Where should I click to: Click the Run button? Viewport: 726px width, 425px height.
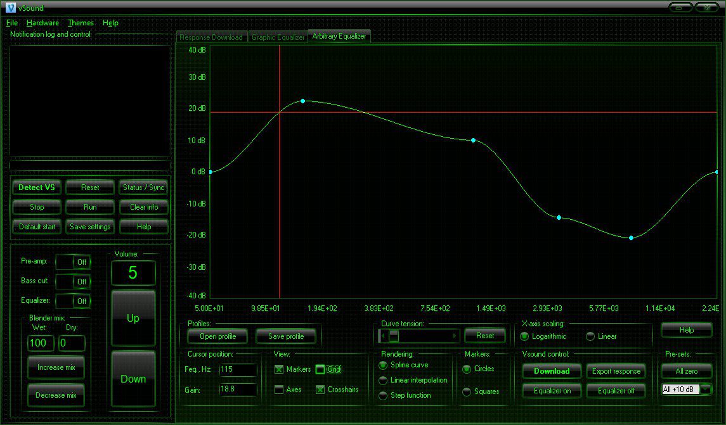[x=90, y=206]
